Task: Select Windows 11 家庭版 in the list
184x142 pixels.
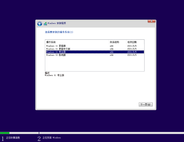Action: click(56, 46)
